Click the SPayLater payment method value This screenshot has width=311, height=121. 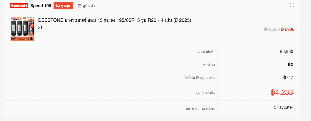284,107
